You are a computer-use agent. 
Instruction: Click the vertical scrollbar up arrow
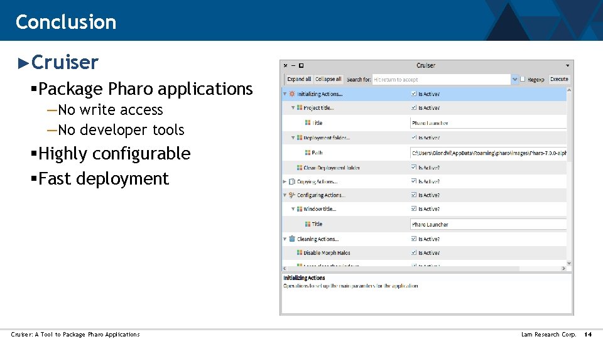click(569, 90)
